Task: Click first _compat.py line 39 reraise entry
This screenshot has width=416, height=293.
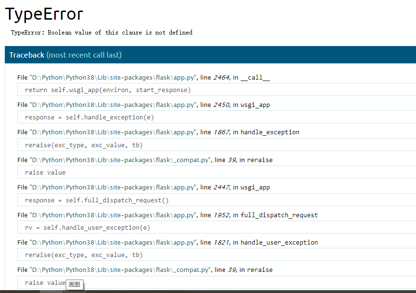Action: (x=145, y=160)
